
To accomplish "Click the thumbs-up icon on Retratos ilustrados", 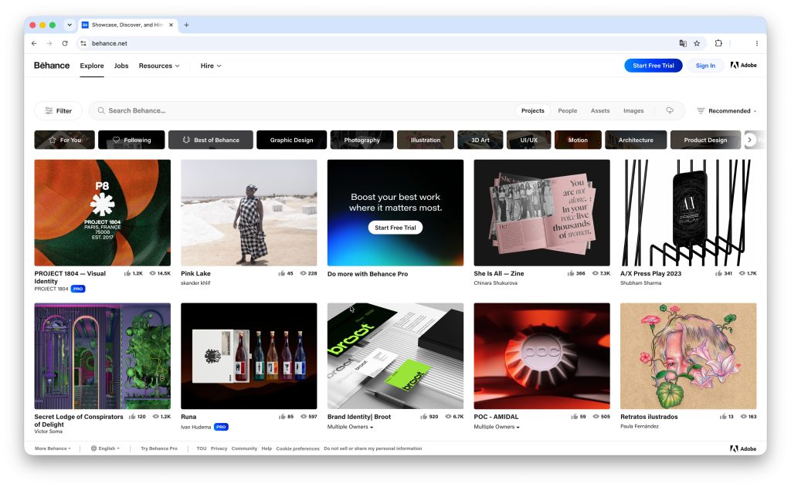I will [x=723, y=417].
